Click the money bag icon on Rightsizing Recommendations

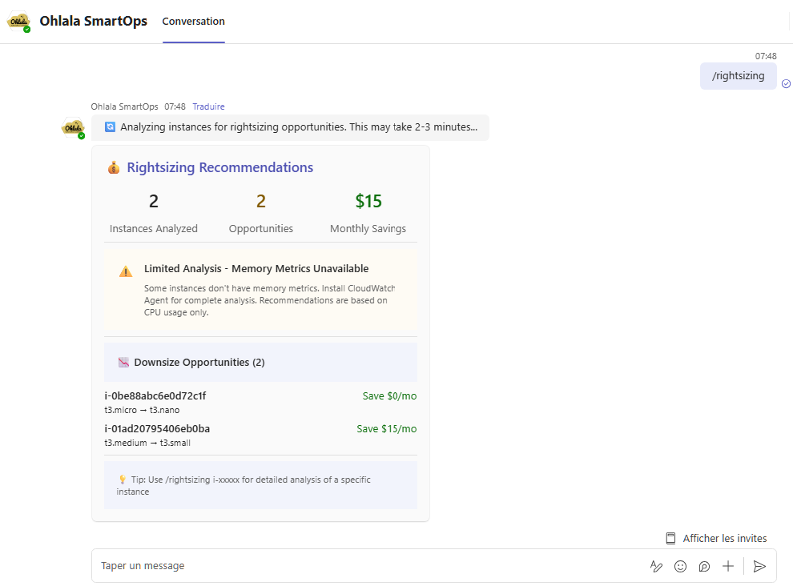pyautogui.click(x=112, y=167)
